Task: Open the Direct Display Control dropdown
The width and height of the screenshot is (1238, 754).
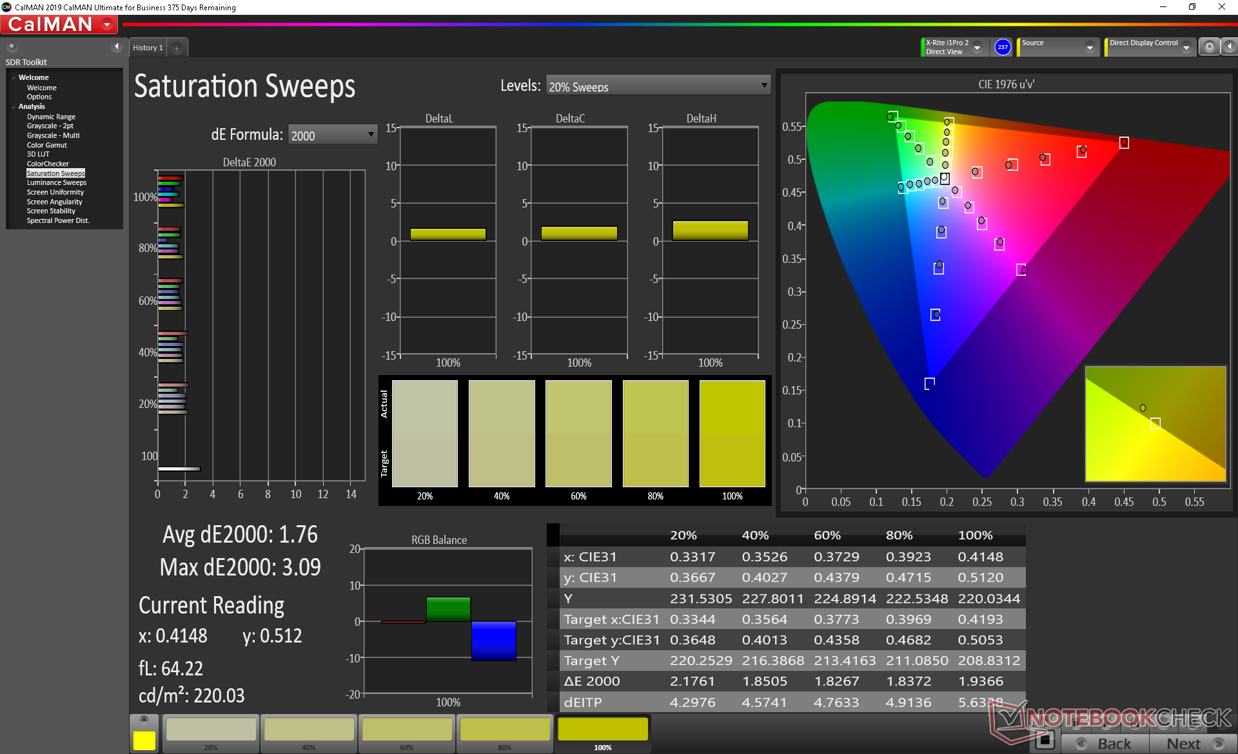Action: tap(1186, 48)
